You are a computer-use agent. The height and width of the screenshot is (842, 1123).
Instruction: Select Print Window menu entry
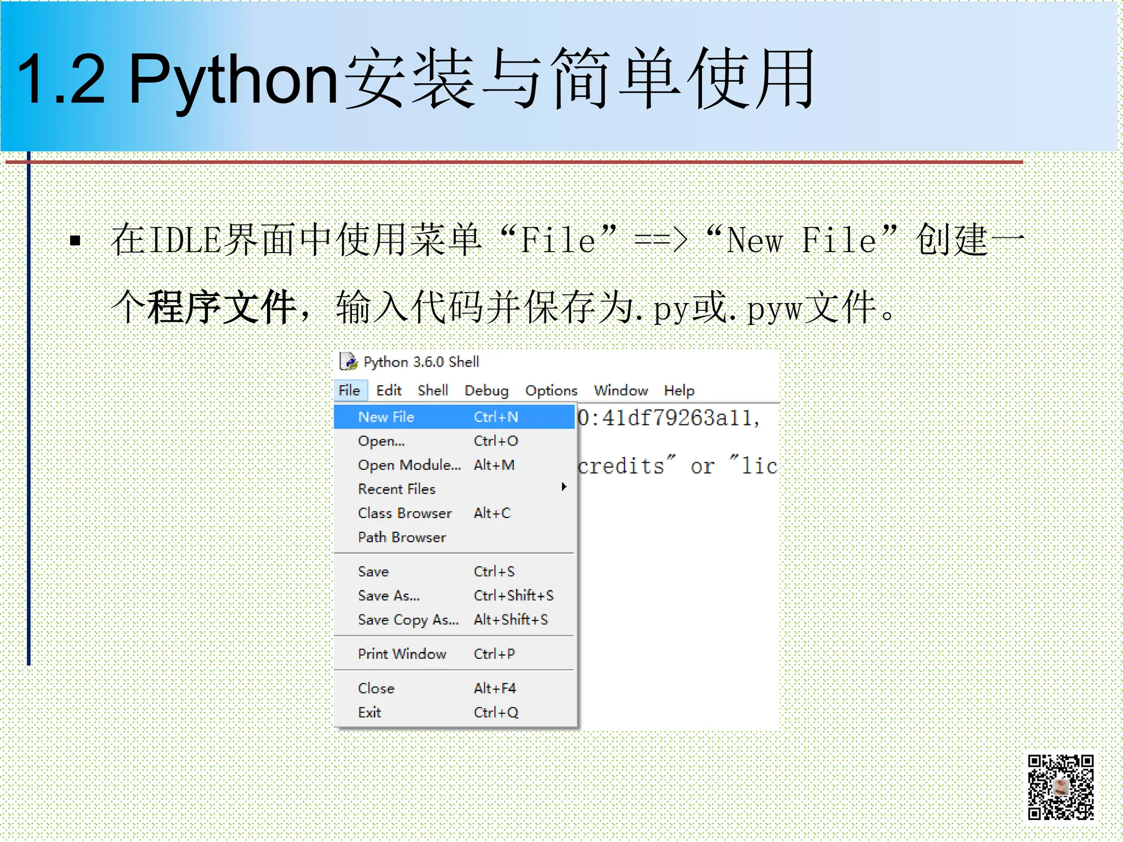[454, 653]
